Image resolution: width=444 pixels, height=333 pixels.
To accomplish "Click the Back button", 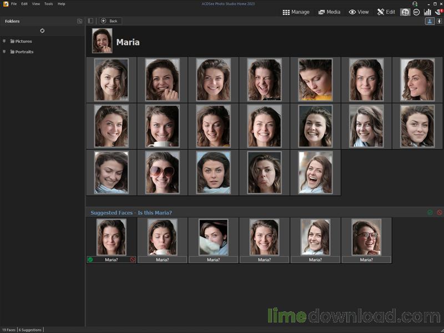I will tap(110, 21).
